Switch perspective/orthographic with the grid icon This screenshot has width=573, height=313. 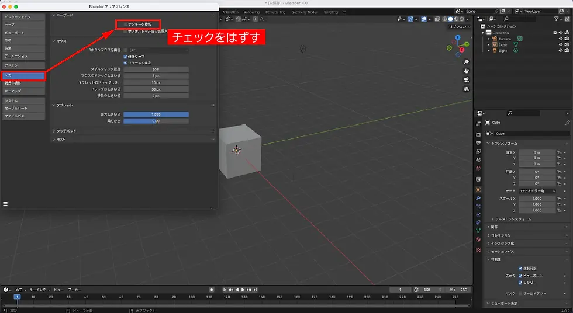466,89
